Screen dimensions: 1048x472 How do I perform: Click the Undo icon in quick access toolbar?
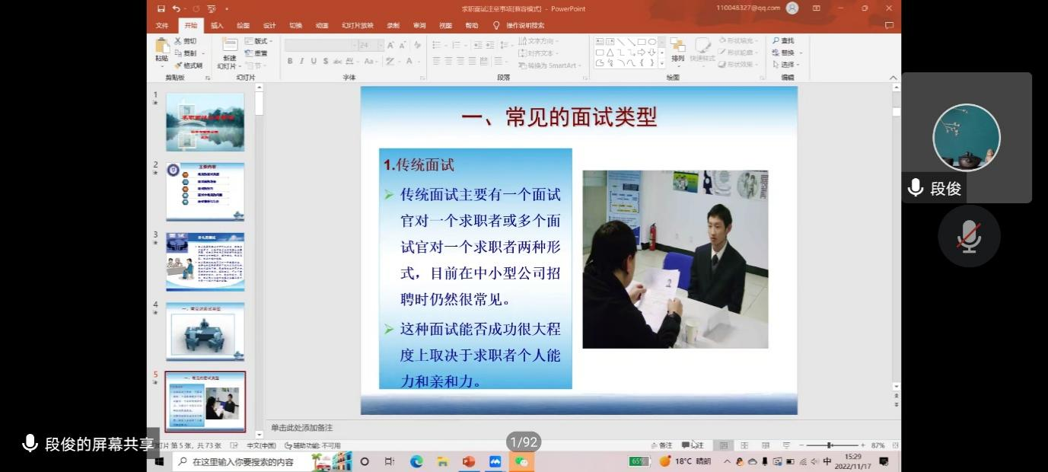(177, 8)
